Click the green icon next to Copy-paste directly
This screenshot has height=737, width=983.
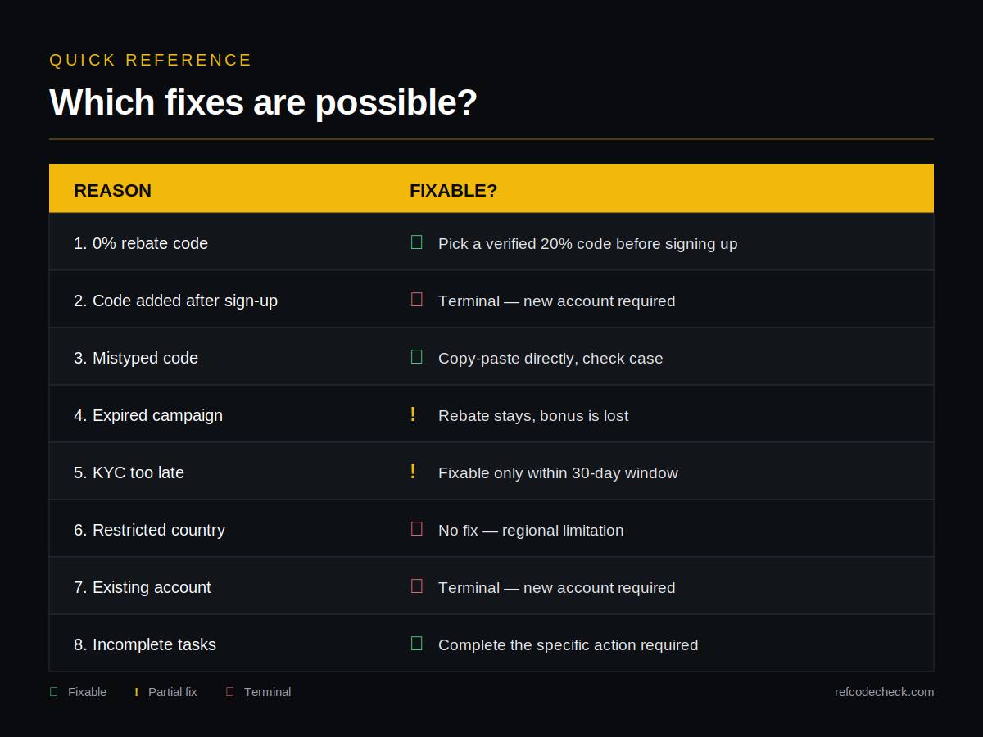coord(416,357)
